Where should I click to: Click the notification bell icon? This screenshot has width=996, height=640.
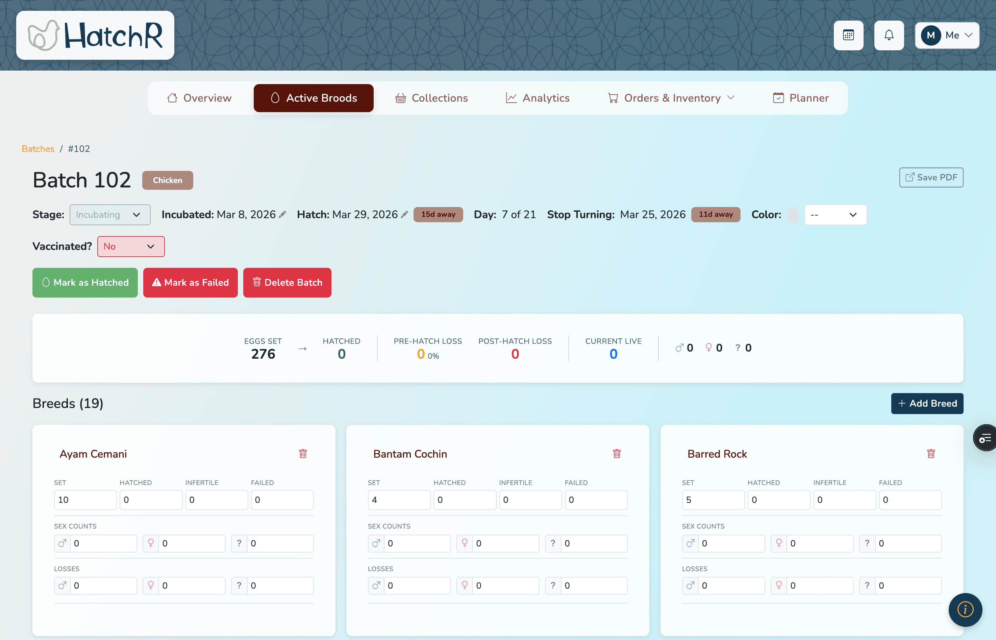pyautogui.click(x=889, y=35)
